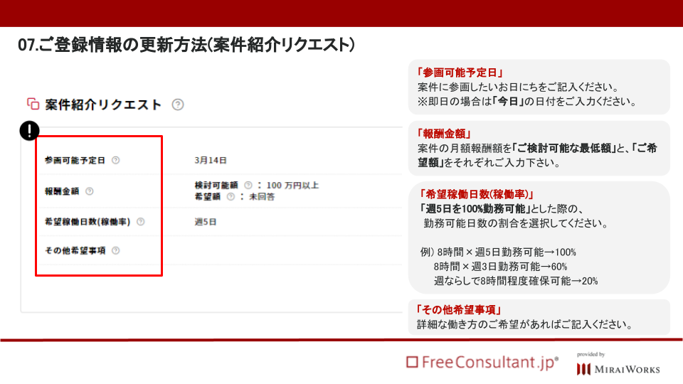The image size is (683, 384).
Task: Click the 100 万円以上 amount value
Action: [x=292, y=186]
